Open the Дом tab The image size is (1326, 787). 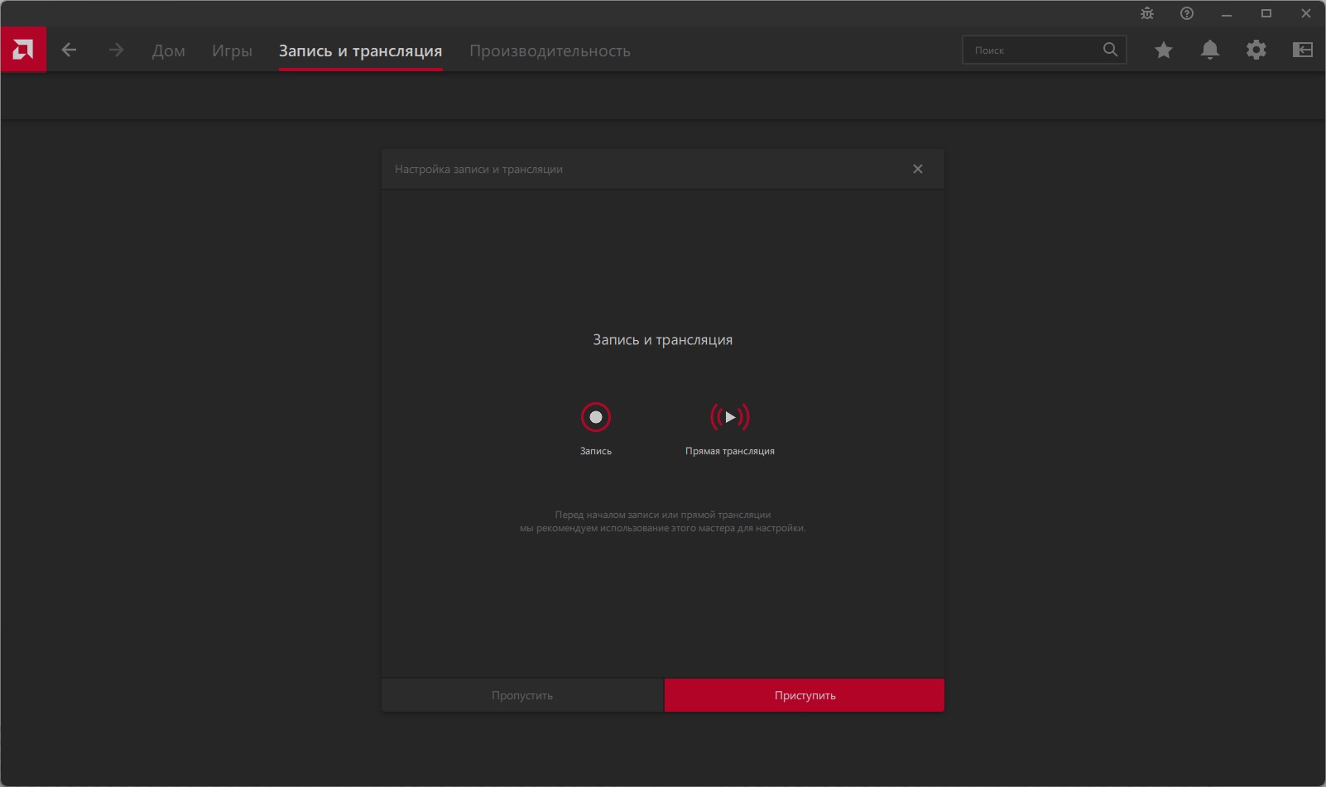click(169, 50)
